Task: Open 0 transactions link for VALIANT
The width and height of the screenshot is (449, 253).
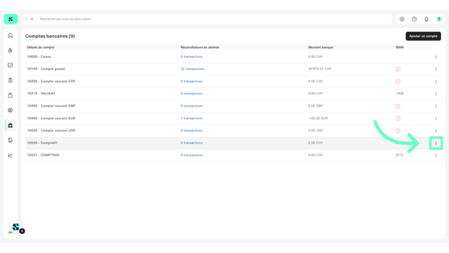Action: [192, 93]
